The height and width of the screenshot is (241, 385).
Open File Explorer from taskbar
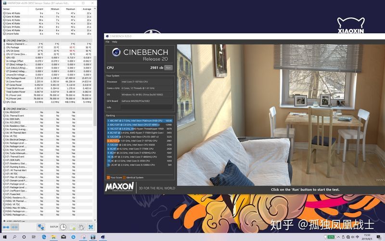[x=53, y=237]
